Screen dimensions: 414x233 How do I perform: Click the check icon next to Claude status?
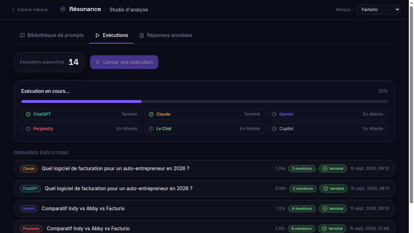coord(151,114)
